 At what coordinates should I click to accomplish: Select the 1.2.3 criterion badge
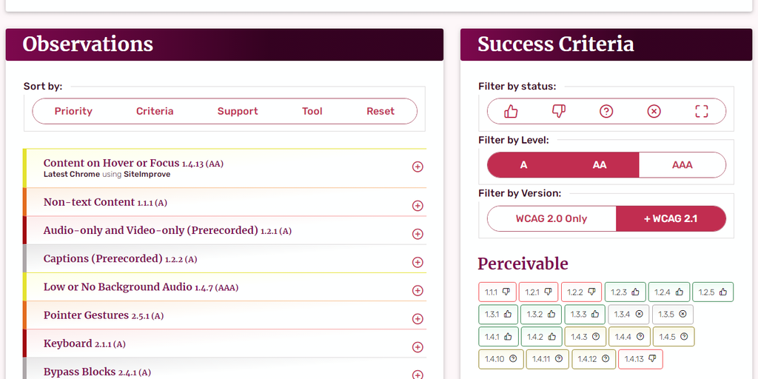point(625,292)
